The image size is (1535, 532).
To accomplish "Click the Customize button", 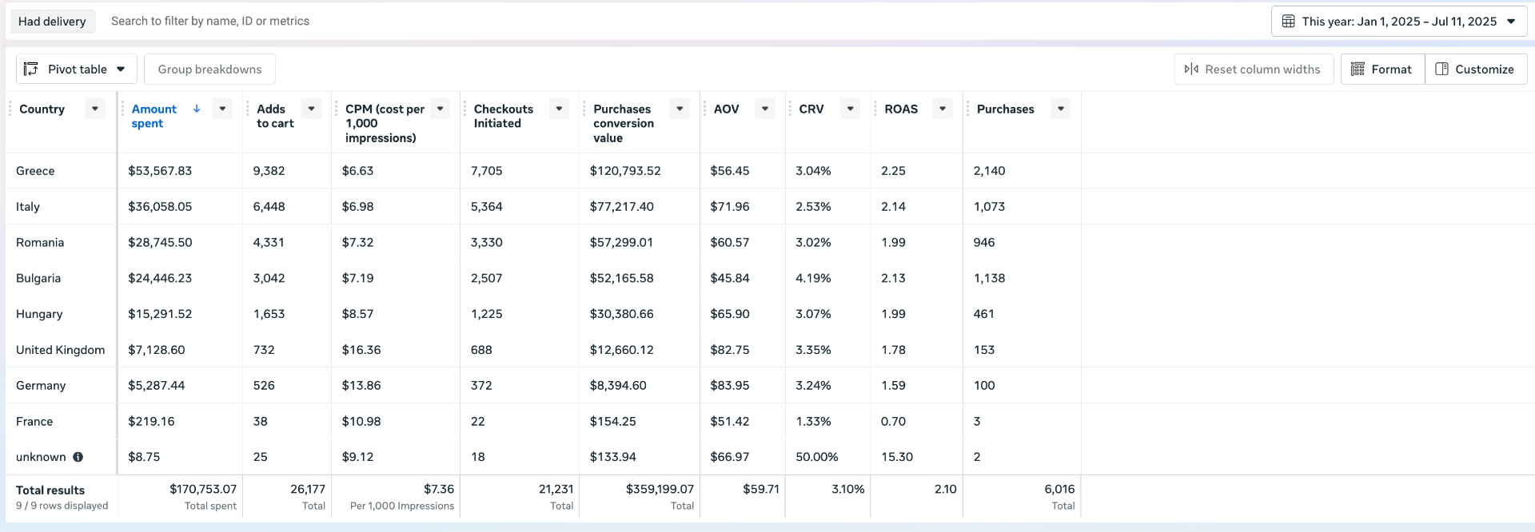I will 1476,69.
